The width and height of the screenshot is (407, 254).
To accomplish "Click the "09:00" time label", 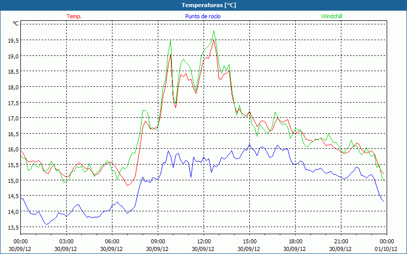I will pos(158,242).
